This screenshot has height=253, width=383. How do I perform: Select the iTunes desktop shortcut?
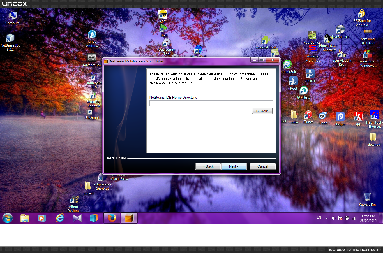tap(308, 117)
